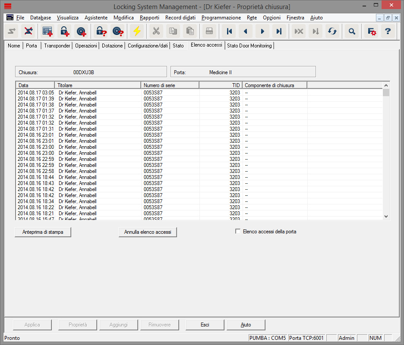This screenshot has height=345, width=404.
Task: Click the add new lock icon
Action: click(x=64, y=31)
